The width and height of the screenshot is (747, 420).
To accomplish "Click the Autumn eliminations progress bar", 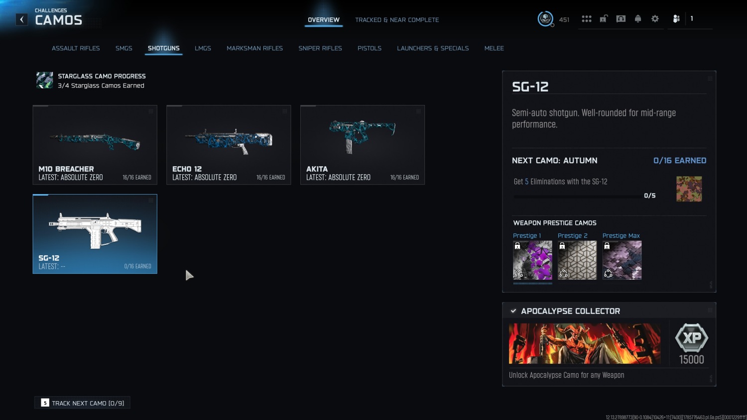I will pyautogui.click(x=577, y=197).
